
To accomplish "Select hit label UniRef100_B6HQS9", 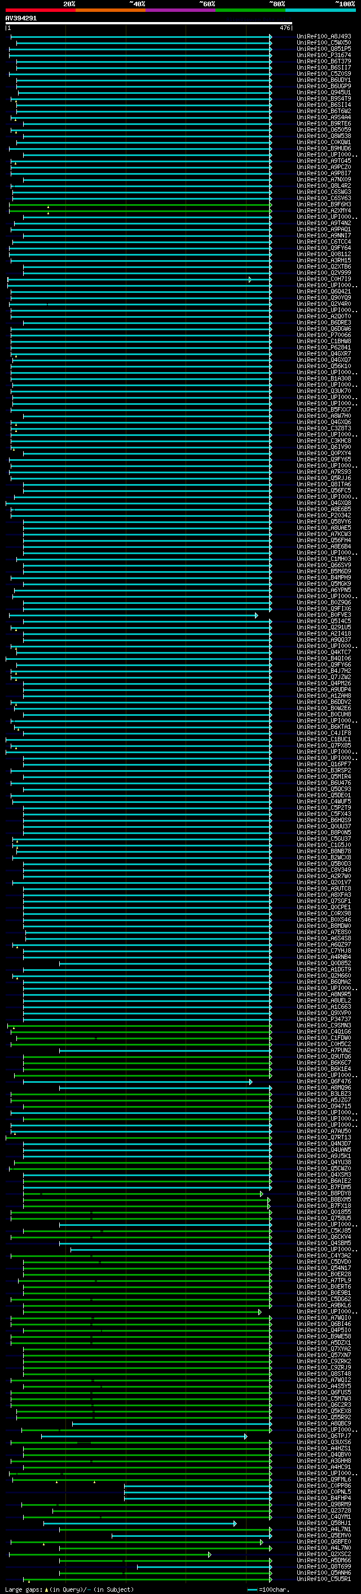I will pos(324,820).
